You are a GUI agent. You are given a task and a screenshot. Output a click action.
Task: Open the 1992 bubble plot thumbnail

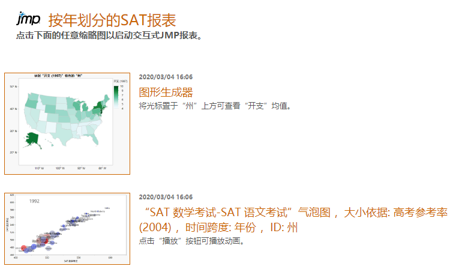pos(67,228)
